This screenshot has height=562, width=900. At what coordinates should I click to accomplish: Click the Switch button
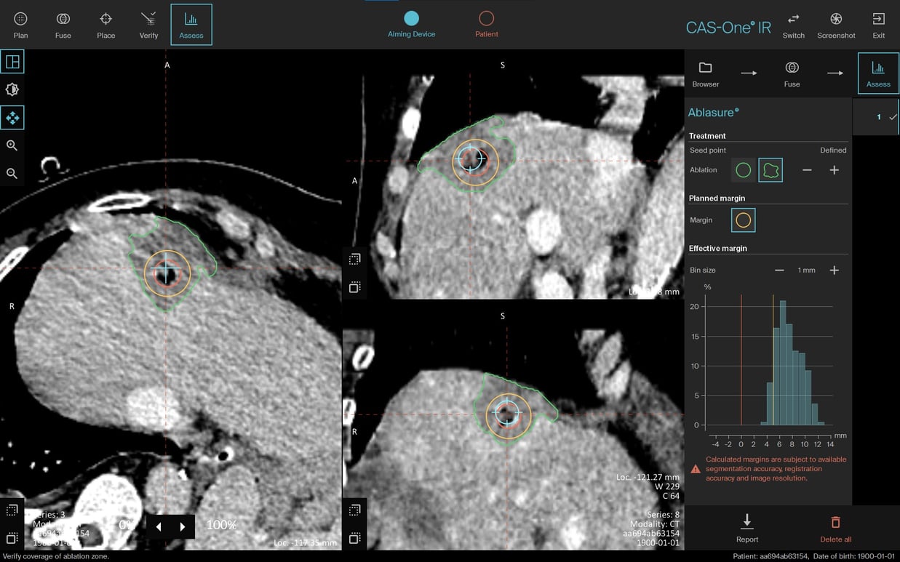794,25
